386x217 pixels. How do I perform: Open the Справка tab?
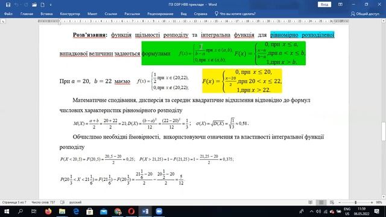[x=200, y=14]
